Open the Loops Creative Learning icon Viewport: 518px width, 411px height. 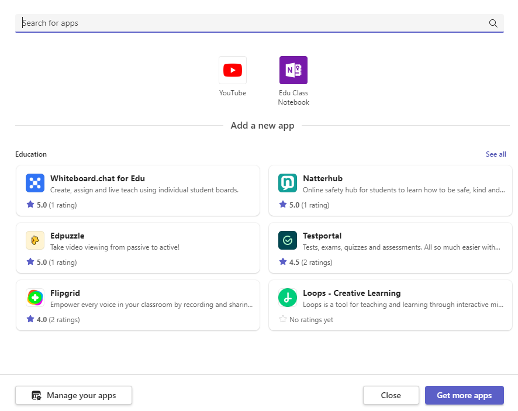coord(288,298)
